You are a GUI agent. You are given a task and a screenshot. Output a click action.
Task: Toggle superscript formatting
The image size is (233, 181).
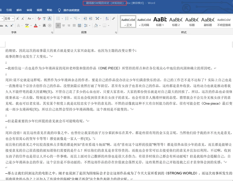pos(12,25)
